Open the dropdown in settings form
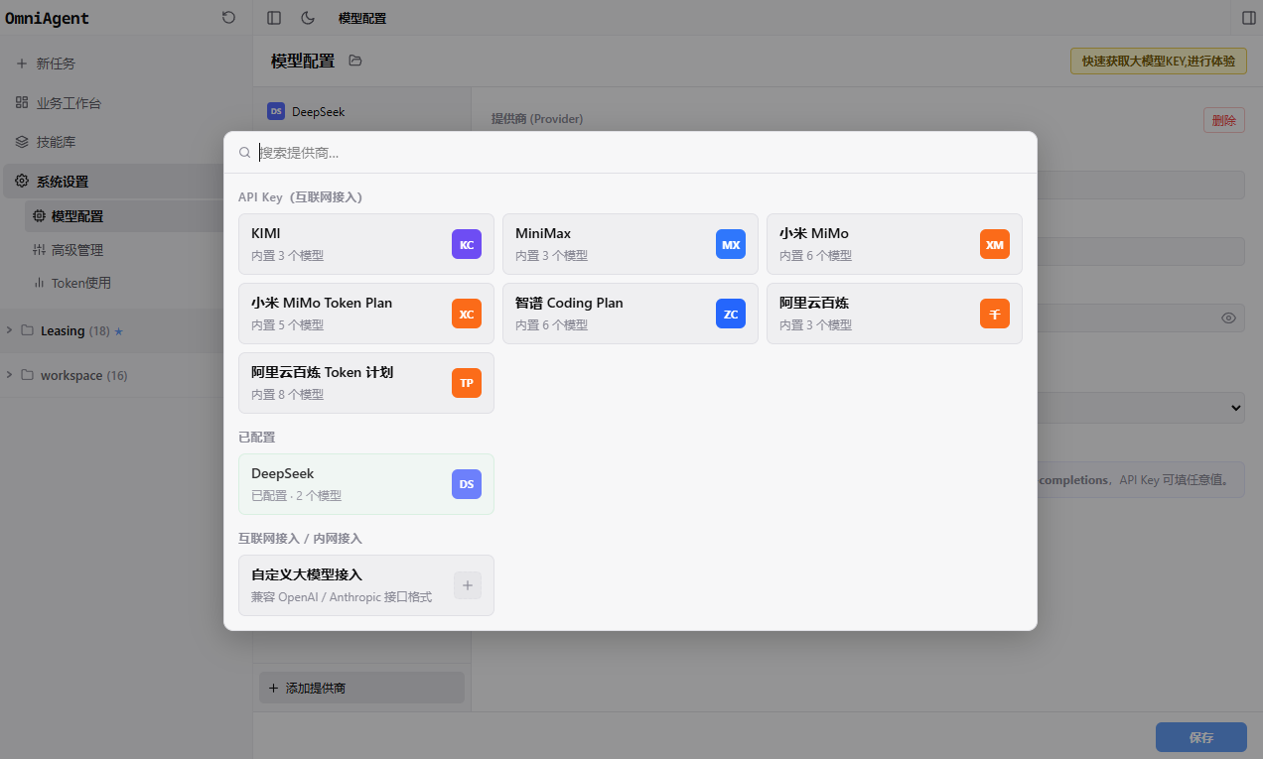This screenshot has width=1263, height=759. coord(1141,407)
